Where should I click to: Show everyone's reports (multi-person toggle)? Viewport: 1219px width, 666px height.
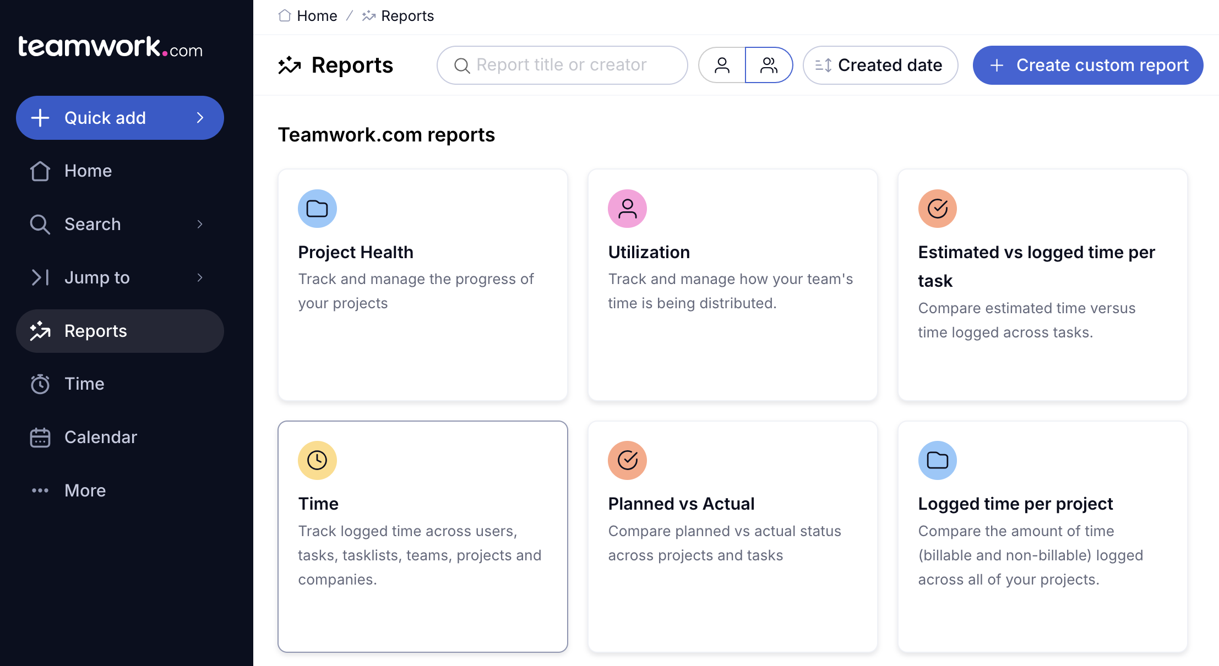(769, 65)
